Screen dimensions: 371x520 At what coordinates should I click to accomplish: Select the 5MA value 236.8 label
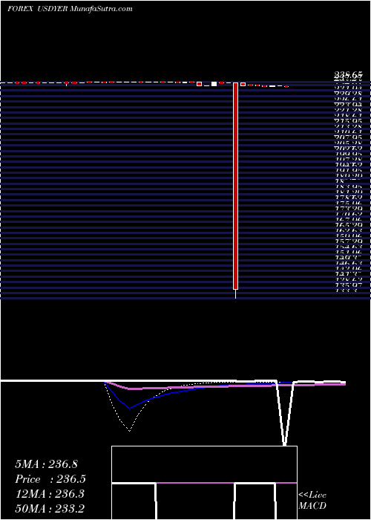click(46, 464)
